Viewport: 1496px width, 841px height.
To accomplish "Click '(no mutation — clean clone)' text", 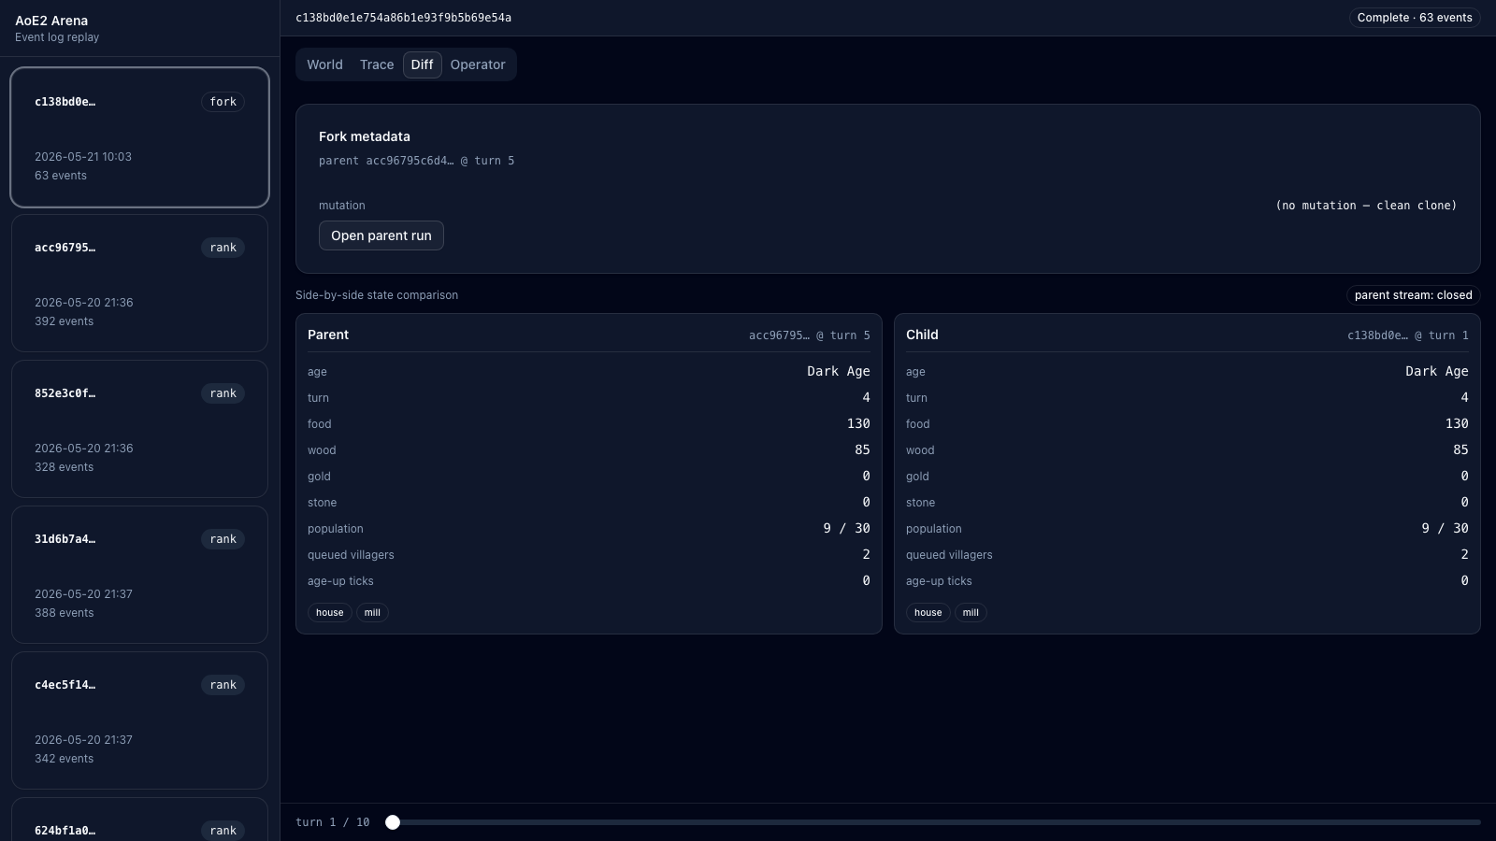I will 1366,206.
